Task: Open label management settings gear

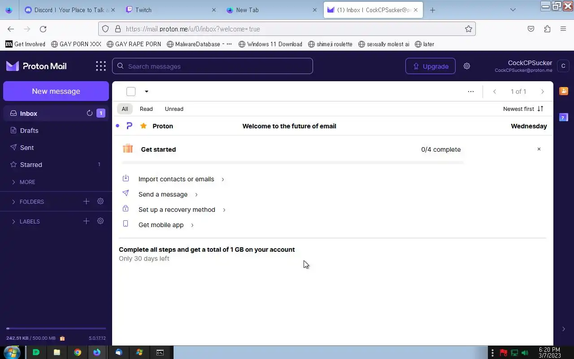Action: (x=100, y=221)
